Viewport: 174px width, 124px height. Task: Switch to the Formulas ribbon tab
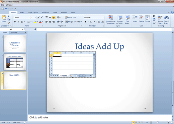coord(46,12)
